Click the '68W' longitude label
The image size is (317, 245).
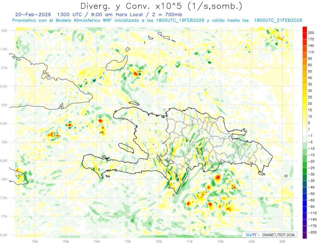pos(282,241)
